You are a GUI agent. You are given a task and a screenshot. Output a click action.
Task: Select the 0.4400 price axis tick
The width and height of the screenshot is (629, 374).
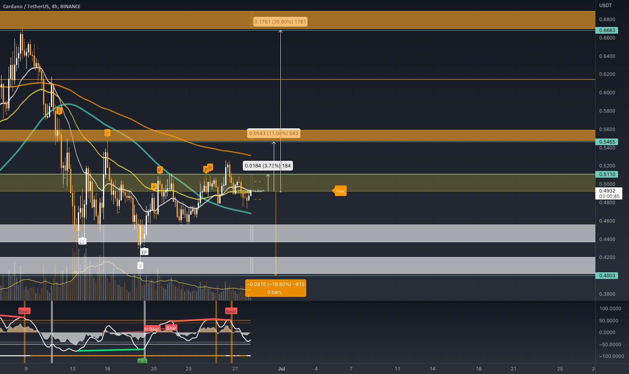coord(607,239)
